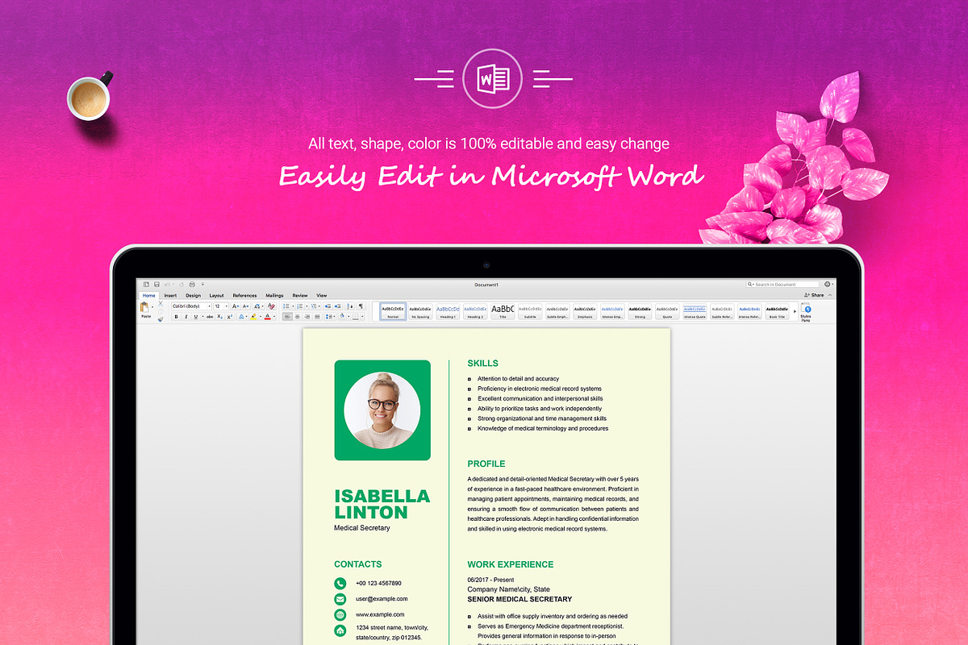Click the ISABELLA LINTON name heading
Image resolution: width=968 pixels, height=645 pixels.
coord(382,504)
